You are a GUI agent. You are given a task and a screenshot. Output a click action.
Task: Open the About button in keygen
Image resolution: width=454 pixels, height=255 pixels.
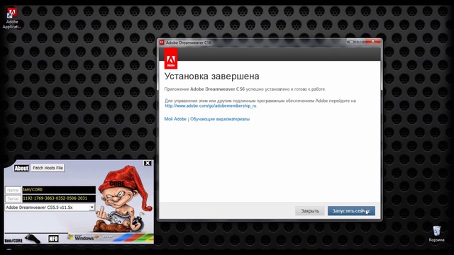21,168
